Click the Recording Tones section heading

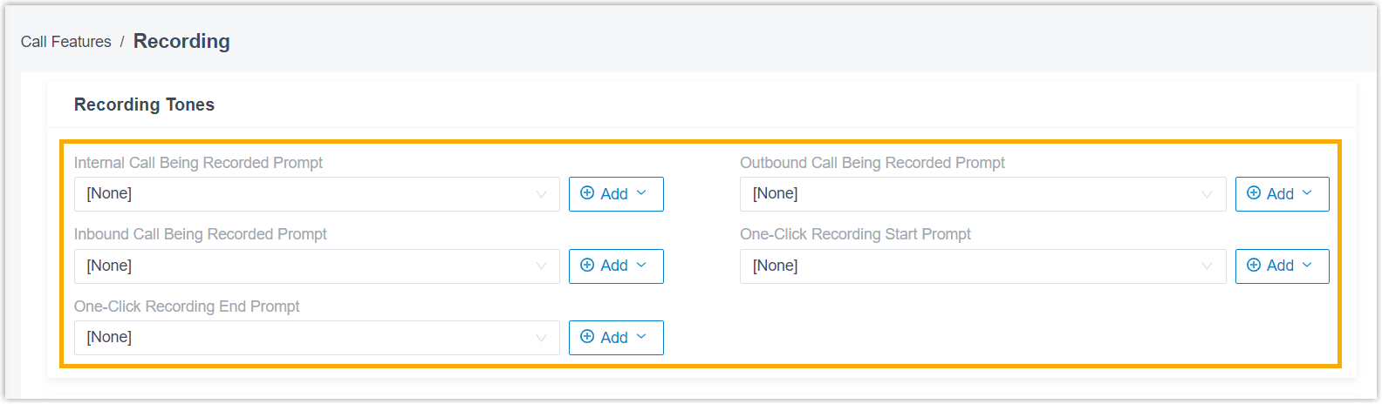(x=144, y=104)
